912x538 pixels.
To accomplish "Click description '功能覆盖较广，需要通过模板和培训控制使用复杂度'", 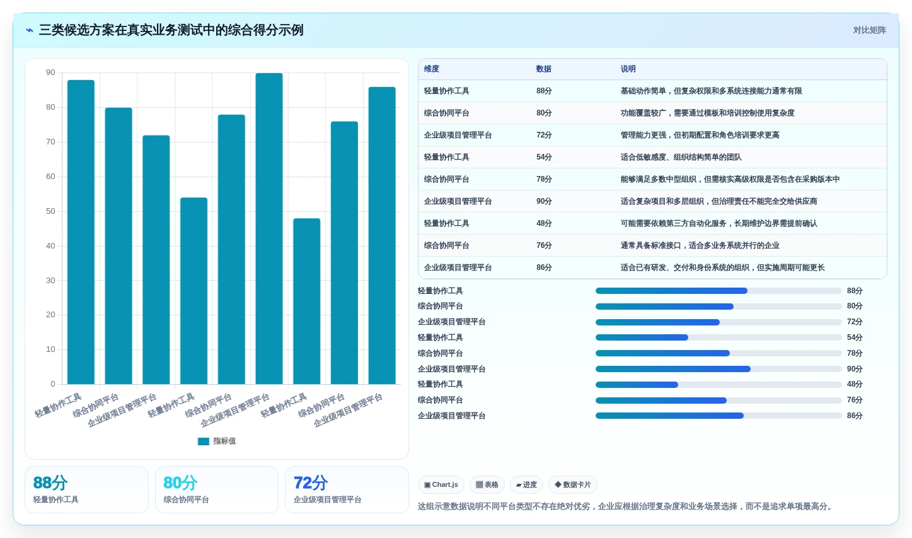I will [x=708, y=114].
